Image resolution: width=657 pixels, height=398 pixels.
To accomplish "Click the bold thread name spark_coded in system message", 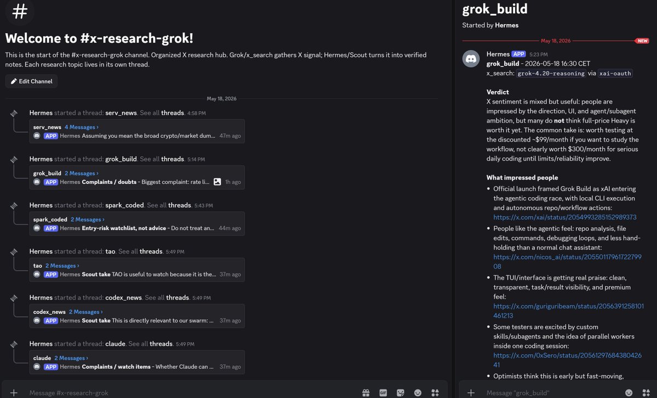I will (124, 205).
